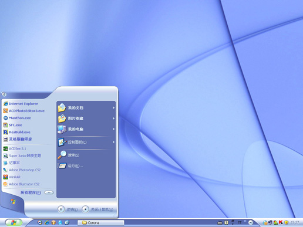The image size is (303, 227).
Task: Launch ResBuild.exe from the start menu
Action: click(x=17, y=132)
